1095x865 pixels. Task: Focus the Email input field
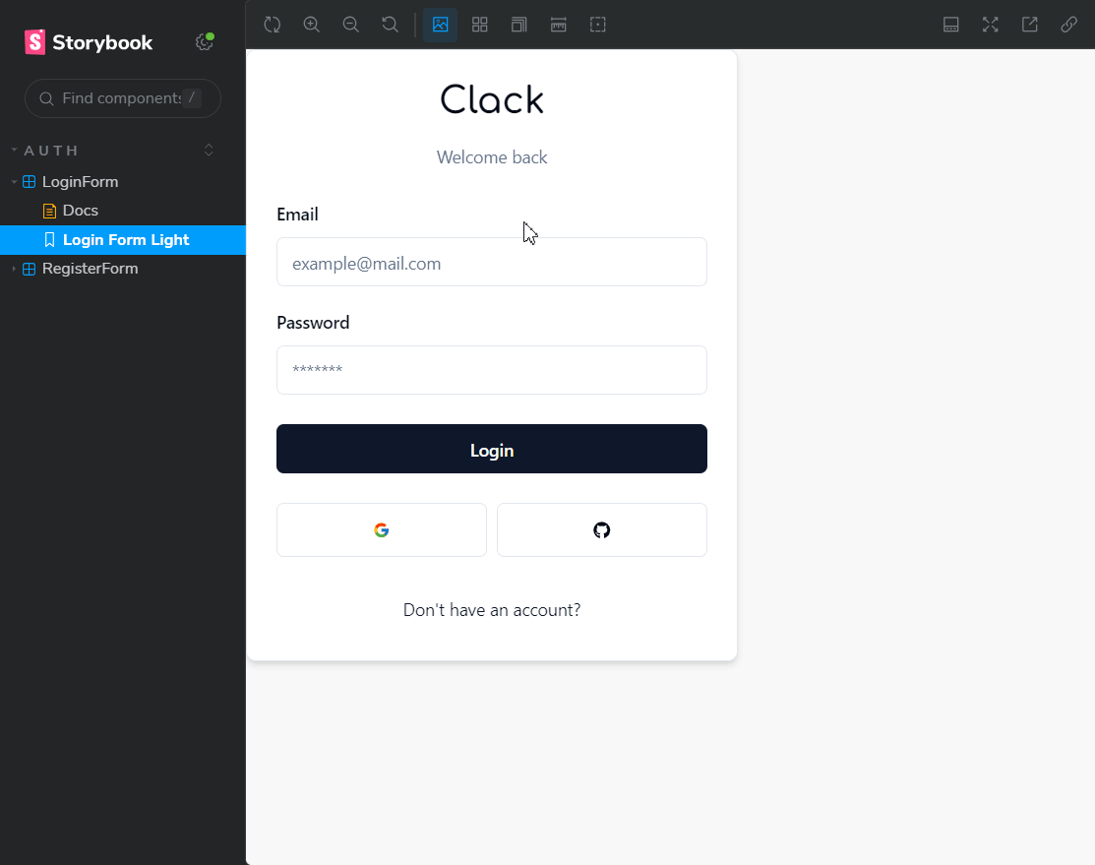click(492, 262)
